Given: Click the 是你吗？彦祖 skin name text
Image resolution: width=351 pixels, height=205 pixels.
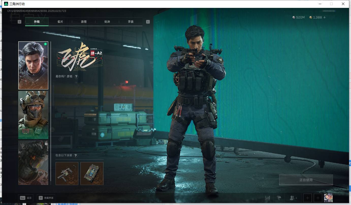Looking at the screenshot, I should pos(64,76).
